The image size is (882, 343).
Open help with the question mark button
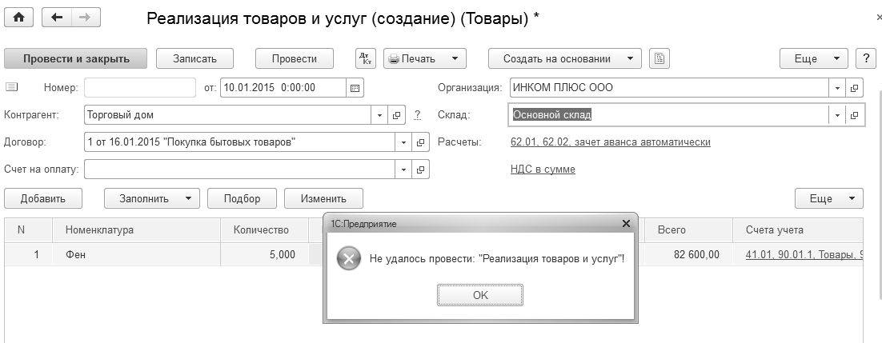point(865,58)
